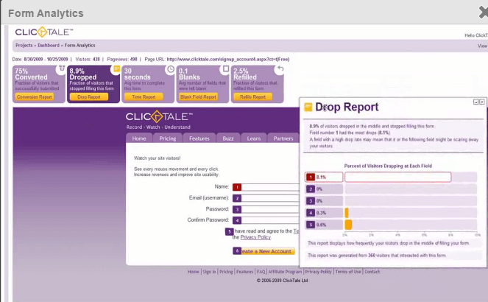Select field marker 5 beside agreement text
The height and width of the screenshot is (302, 488).
230,231
